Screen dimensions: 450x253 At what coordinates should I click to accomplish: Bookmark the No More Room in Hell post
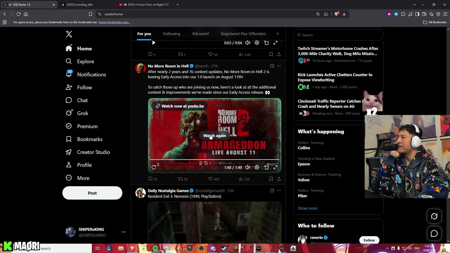(x=271, y=179)
